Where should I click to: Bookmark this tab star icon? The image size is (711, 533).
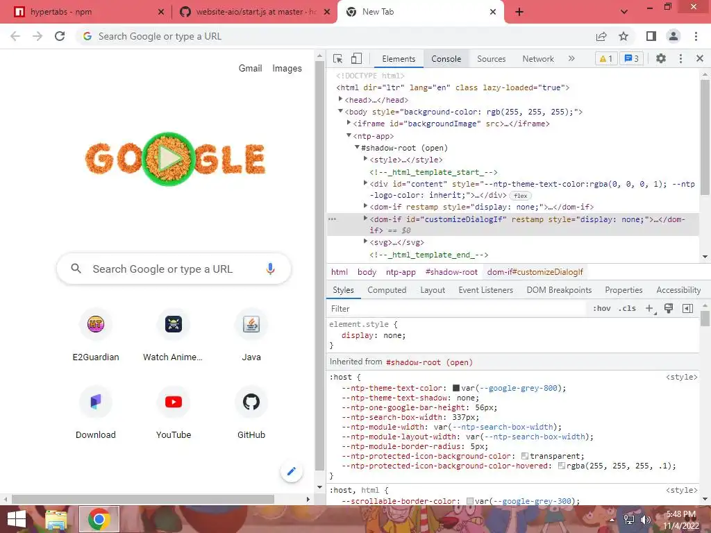point(624,36)
